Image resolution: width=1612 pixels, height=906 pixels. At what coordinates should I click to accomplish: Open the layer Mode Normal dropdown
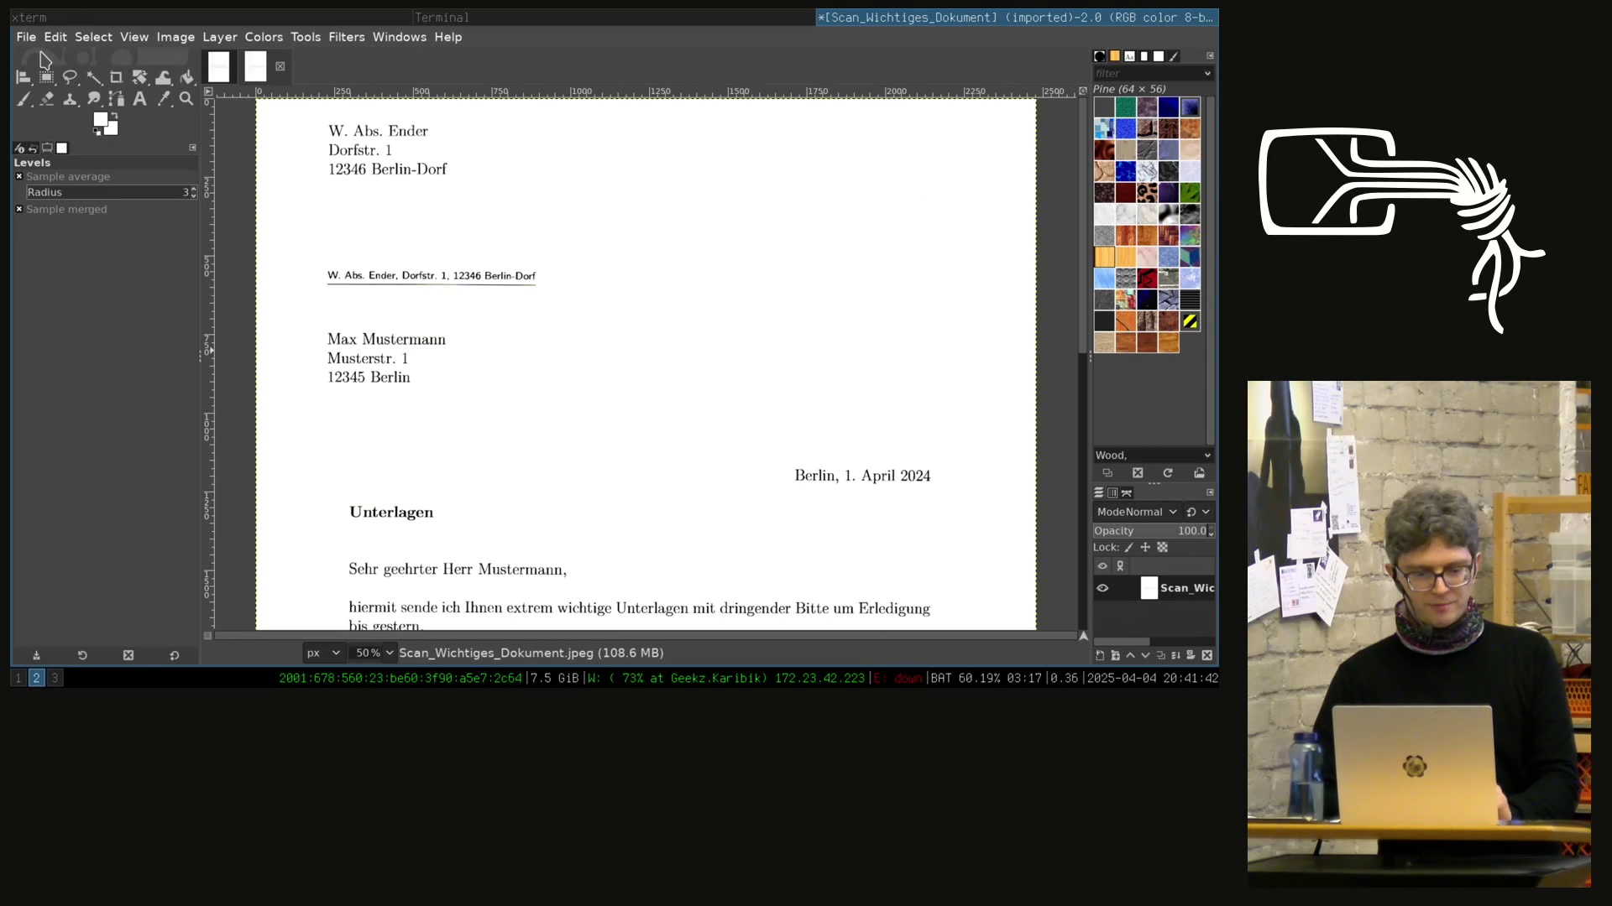[1137, 512]
